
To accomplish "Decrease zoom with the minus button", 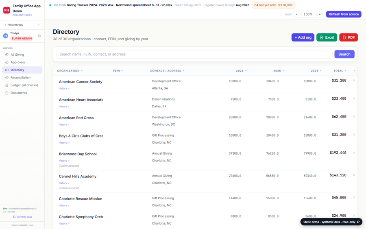I will [296, 14].
